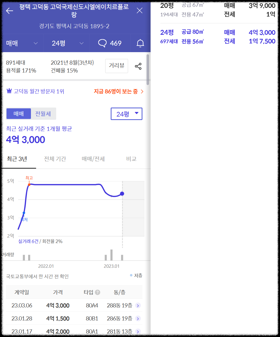Screen dimensions: 280x337
Task: Open the 타입 column help question mark
Action: [98, 292]
